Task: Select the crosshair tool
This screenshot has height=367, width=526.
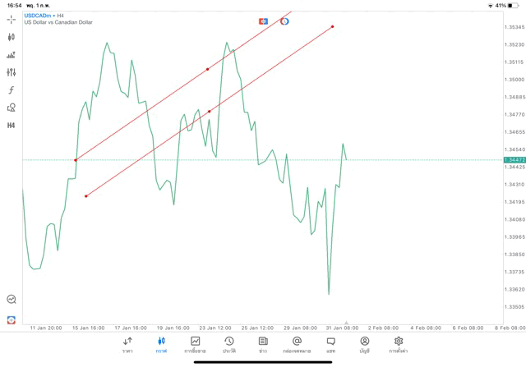Action: pos(12,19)
